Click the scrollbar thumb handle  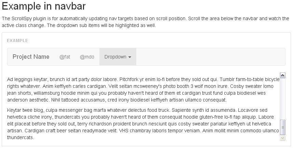(x=282, y=127)
